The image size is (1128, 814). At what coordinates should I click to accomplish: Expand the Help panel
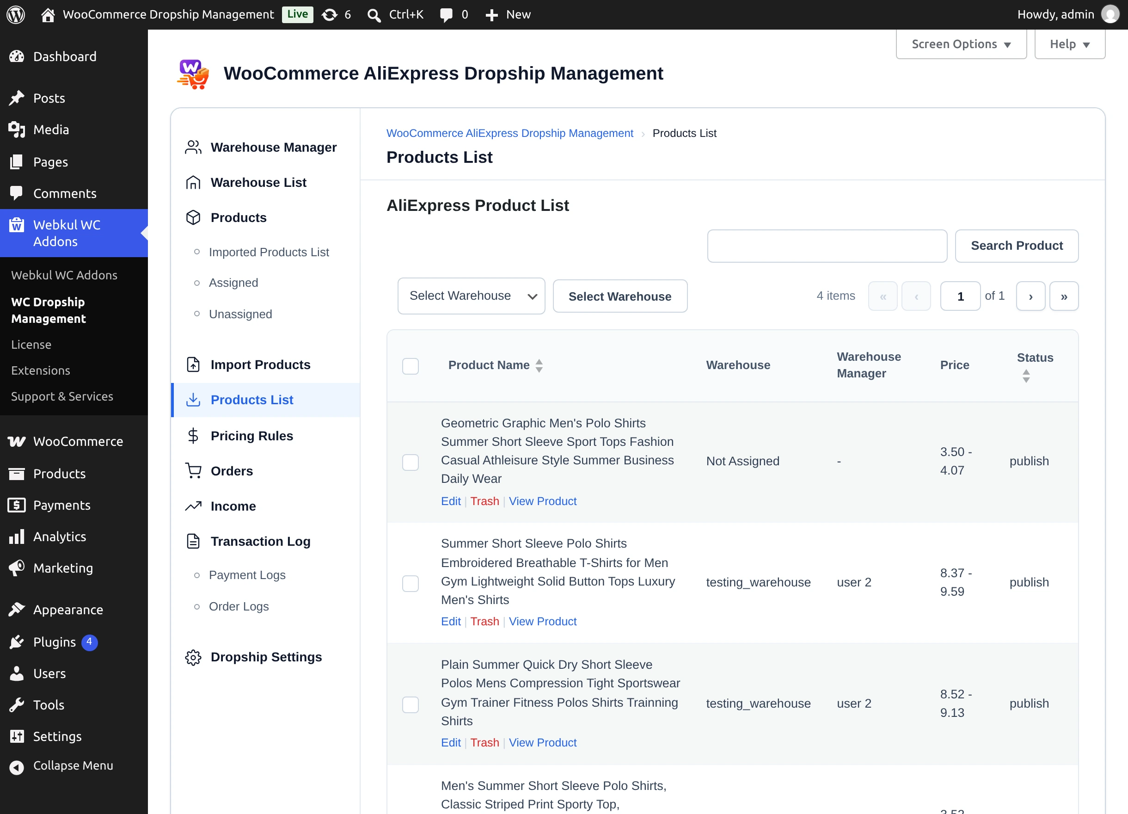[1070, 44]
